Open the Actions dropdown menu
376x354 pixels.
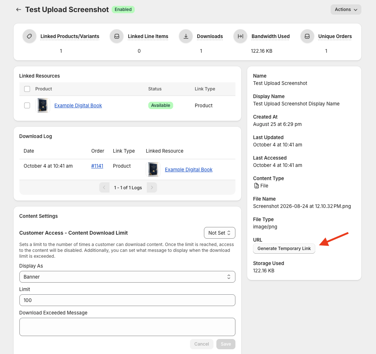point(346,10)
